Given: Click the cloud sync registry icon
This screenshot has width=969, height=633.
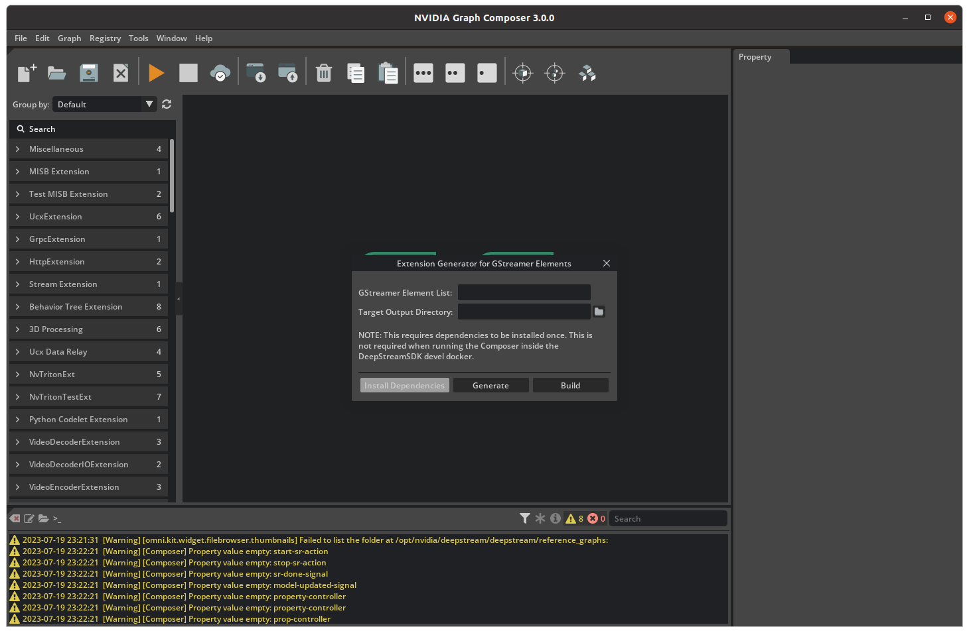Looking at the screenshot, I should click(220, 73).
